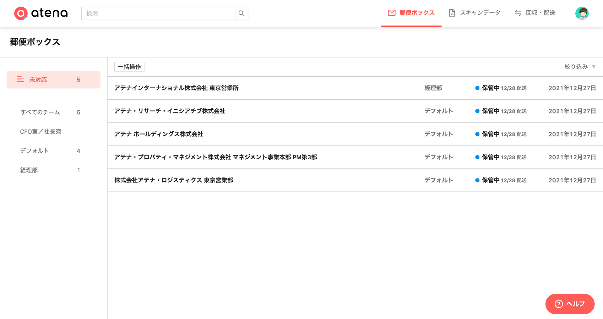Click date 2021年12月27日 in ロジスティクス row
The image size is (603, 319).
click(x=572, y=180)
